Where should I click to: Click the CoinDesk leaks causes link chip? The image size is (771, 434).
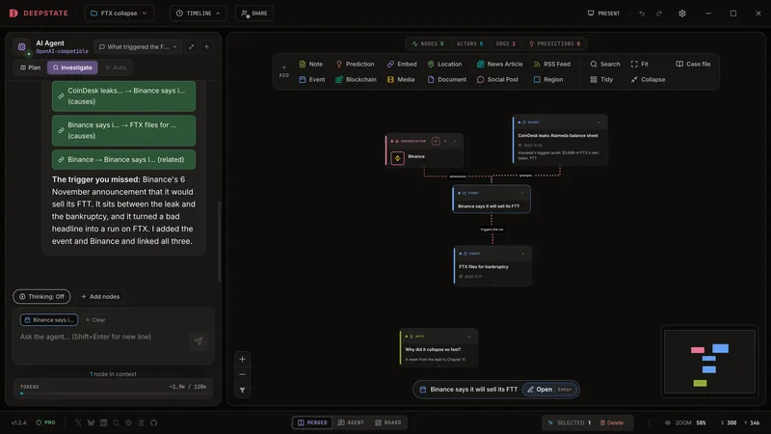(x=123, y=95)
